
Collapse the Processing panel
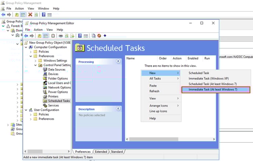click(118, 62)
